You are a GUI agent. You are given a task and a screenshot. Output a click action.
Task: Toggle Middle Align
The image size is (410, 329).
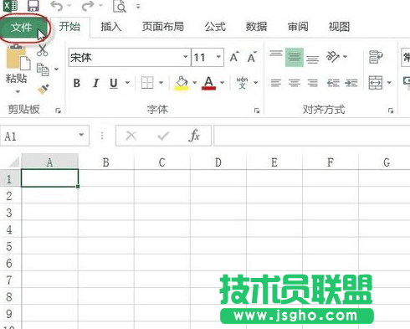point(295,57)
